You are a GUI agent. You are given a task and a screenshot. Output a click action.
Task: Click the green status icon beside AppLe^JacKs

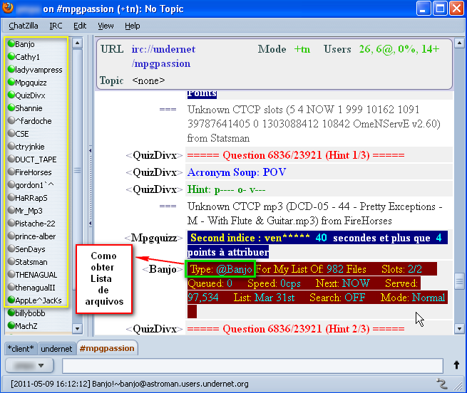[11, 300]
